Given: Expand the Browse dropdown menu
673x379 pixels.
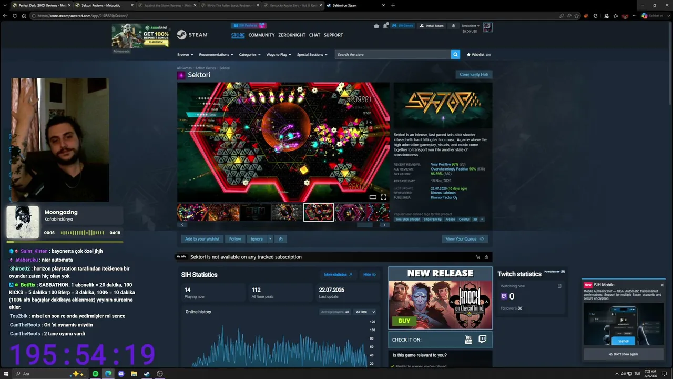Looking at the screenshot, I should (185, 54).
